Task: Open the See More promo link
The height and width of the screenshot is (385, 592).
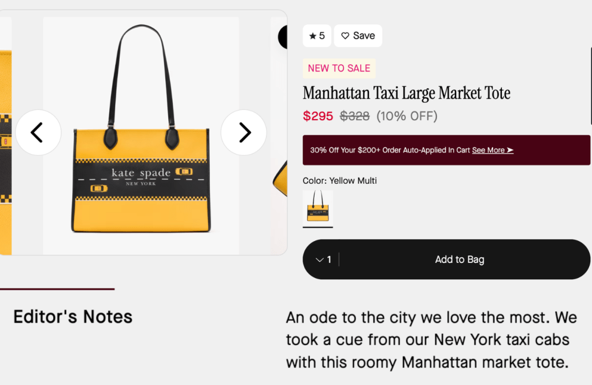Action: click(x=493, y=150)
